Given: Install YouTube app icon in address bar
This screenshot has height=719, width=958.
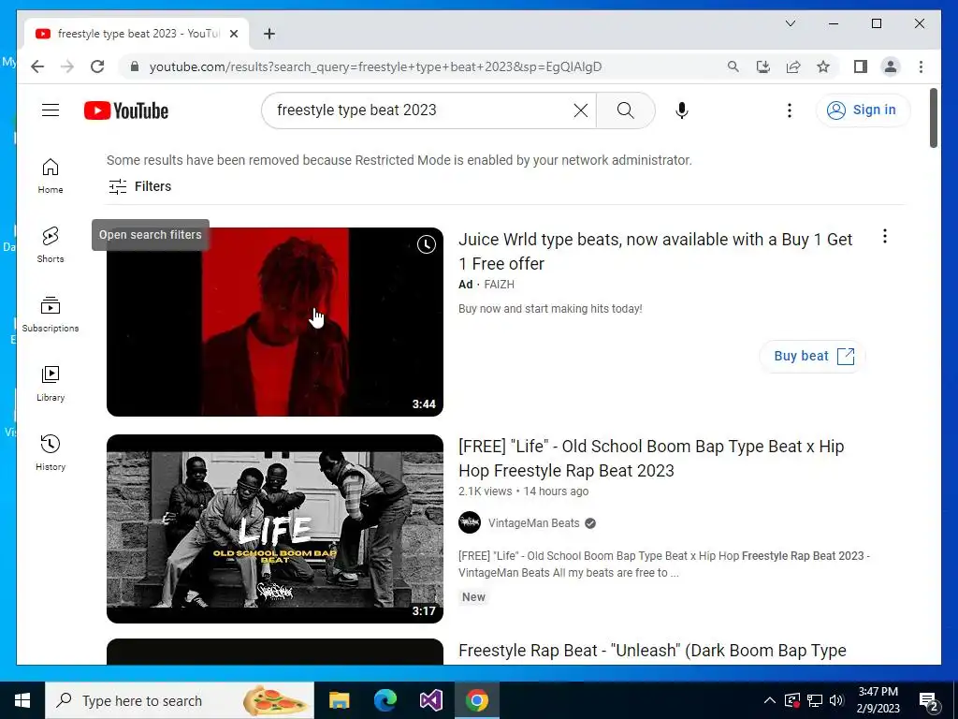Looking at the screenshot, I should point(763,66).
